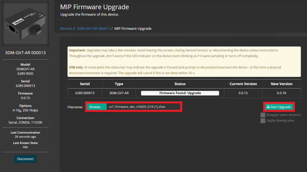307x172 pixels.
Task: Select table cell 3DM-GV7-AR
Action: pos(119,93)
